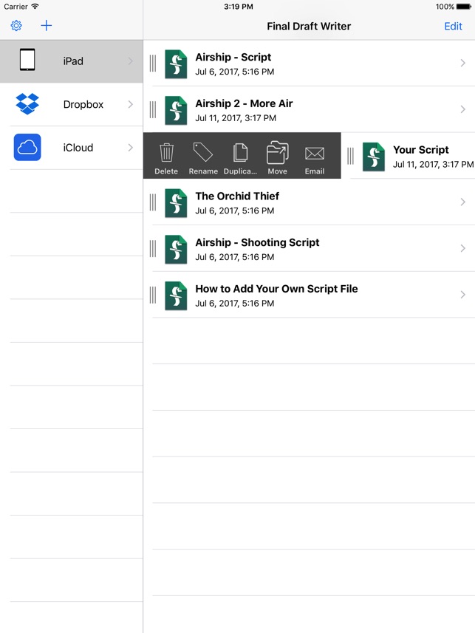The height and width of the screenshot is (633, 475).
Task: Move the Your Script file
Action: click(x=278, y=158)
